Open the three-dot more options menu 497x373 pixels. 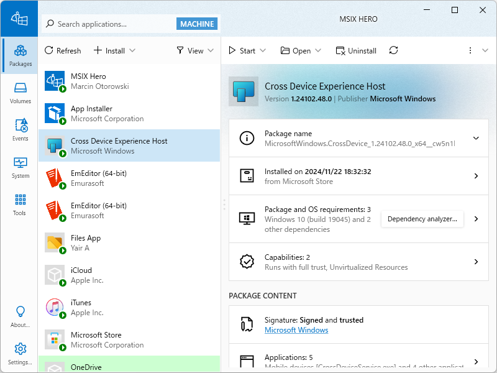point(470,50)
